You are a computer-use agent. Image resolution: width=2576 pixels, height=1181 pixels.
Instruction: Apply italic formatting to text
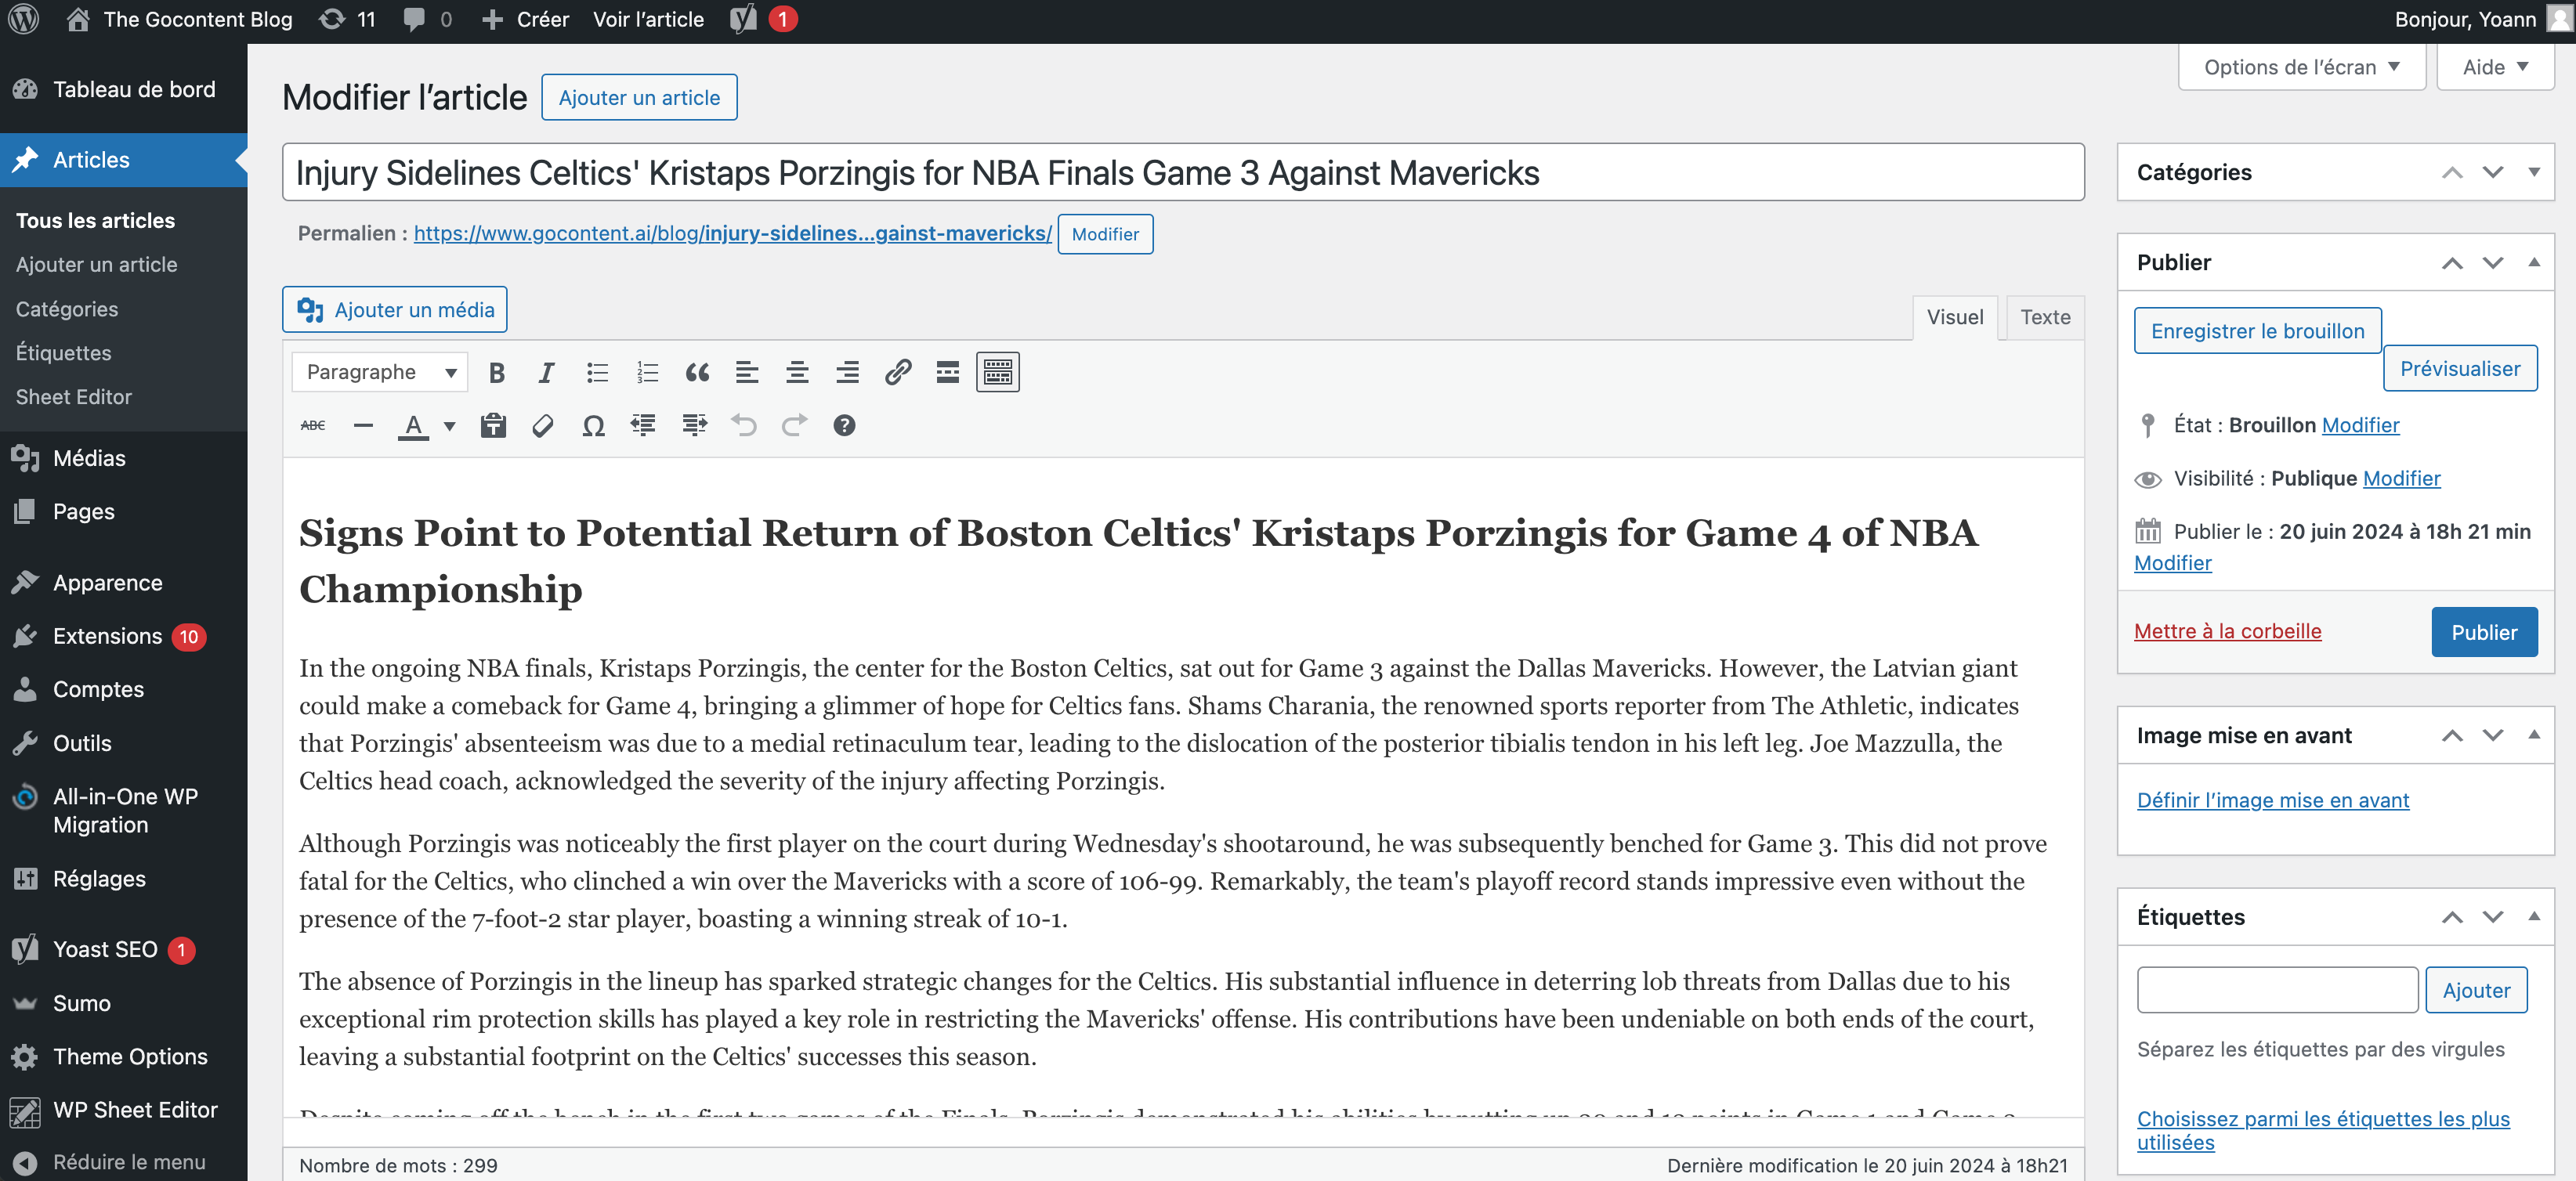coord(546,373)
